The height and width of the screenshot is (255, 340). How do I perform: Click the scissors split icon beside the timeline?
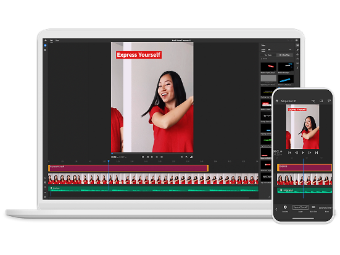click(x=45, y=178)
